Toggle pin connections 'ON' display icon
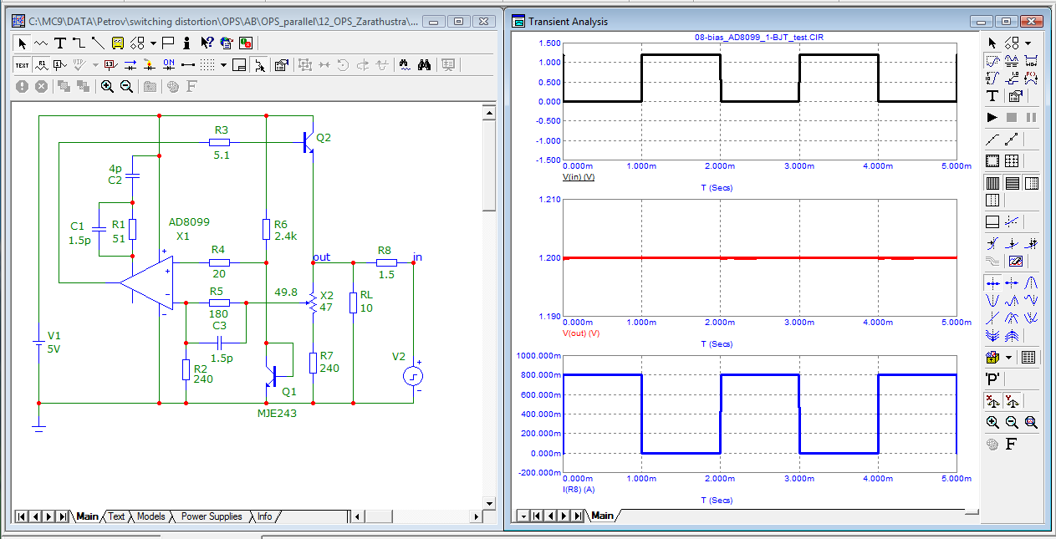 point(168,65)
